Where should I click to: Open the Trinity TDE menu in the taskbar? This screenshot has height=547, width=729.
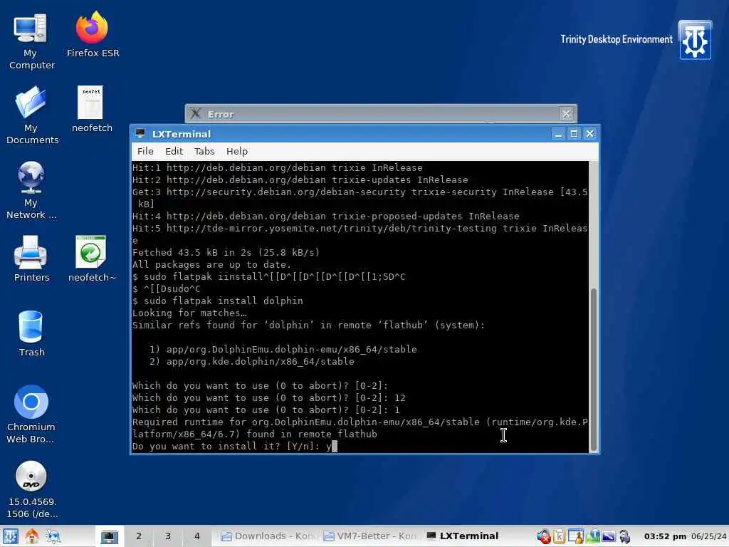point(10,536)
